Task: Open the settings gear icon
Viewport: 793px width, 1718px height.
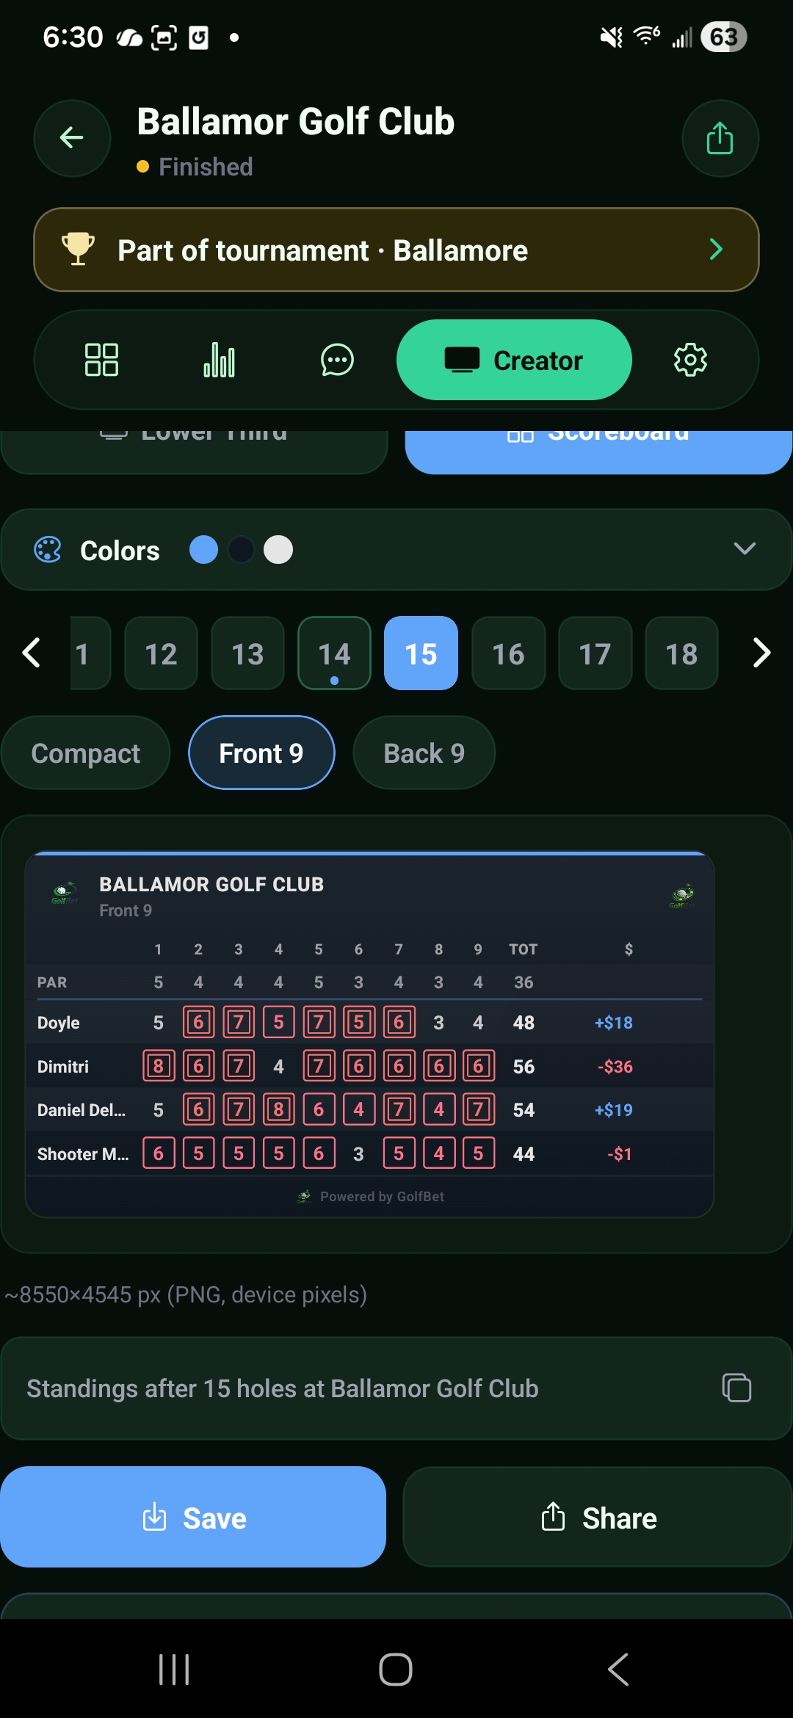Action: (689, 359)
